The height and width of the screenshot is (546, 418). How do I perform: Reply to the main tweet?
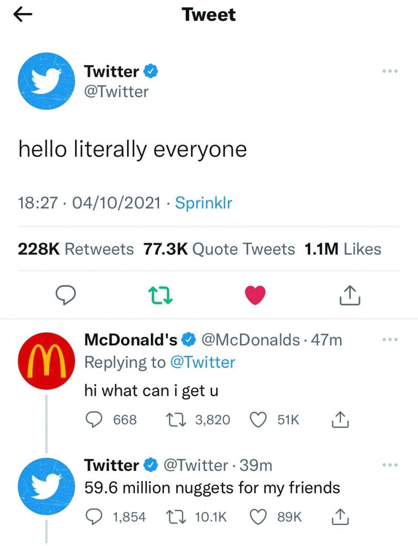click(66, 295)
